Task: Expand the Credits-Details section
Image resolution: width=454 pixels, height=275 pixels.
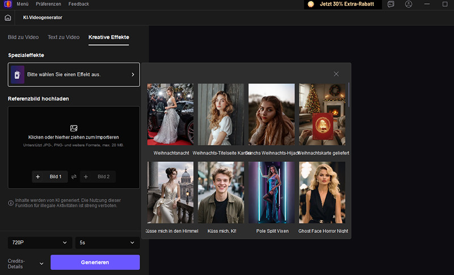Action: pos(41,263)
